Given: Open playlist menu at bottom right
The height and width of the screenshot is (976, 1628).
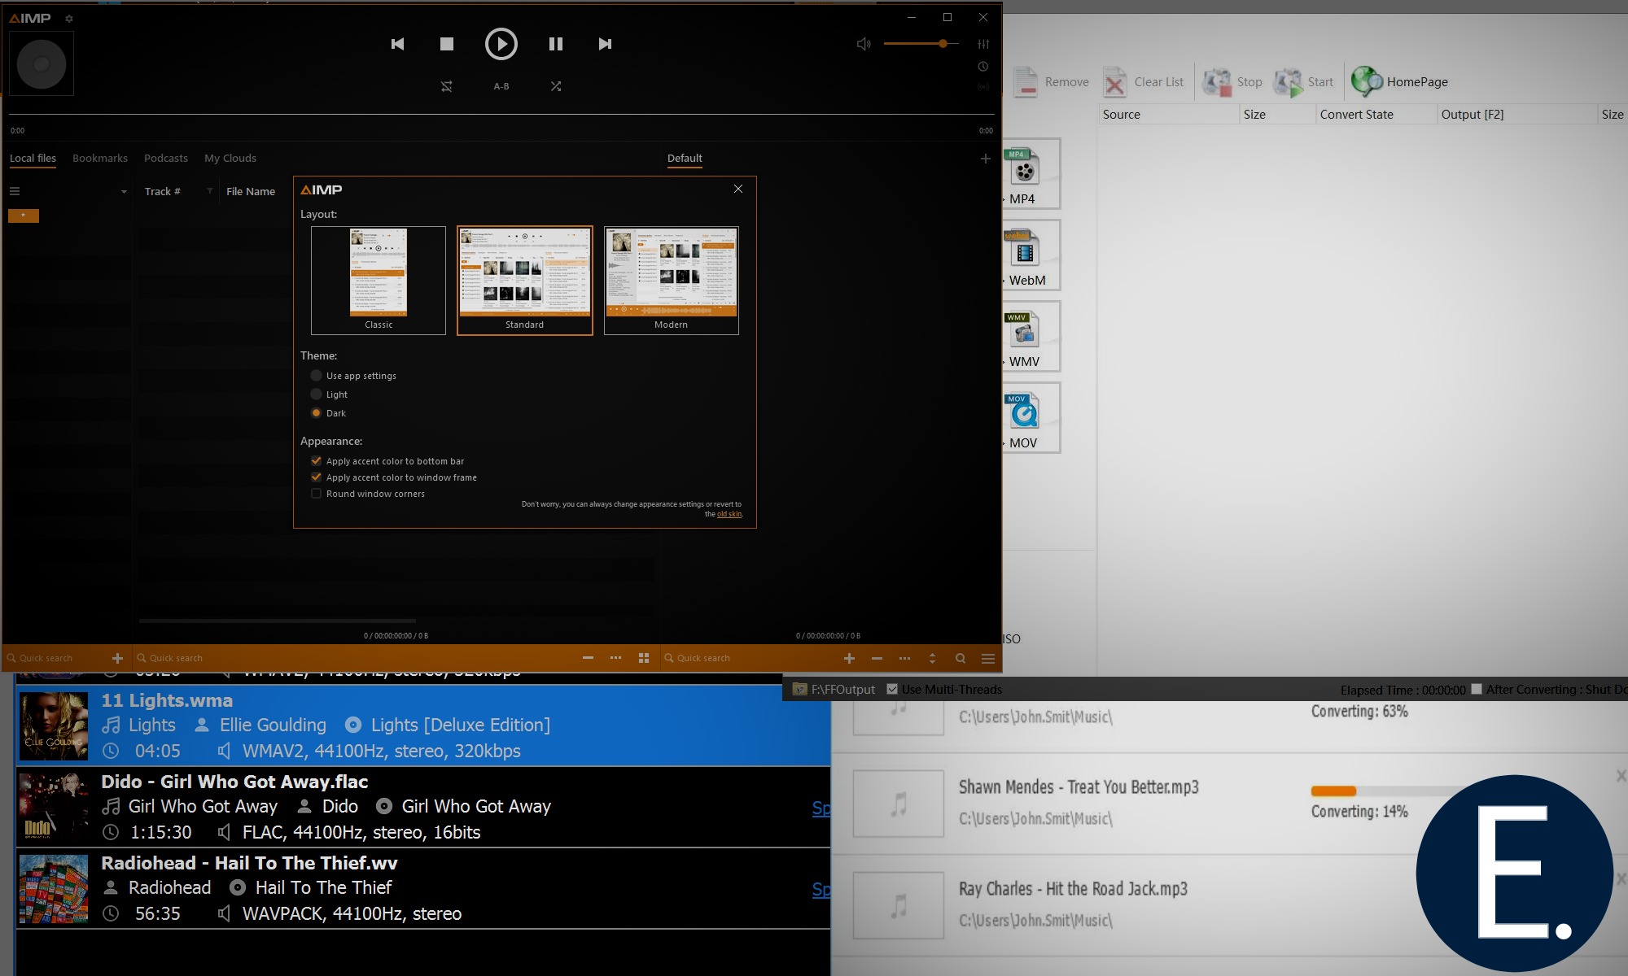Looking at the screenshot, I should point(988,658).
